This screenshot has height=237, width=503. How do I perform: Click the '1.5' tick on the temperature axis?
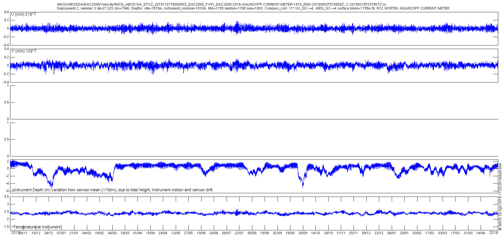(x=6, y=227)
